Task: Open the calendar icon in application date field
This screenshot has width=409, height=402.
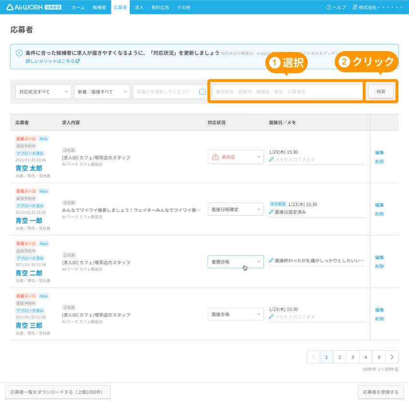Action: pos(203,92)
